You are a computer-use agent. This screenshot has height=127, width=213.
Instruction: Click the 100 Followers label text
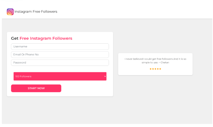(x=23, y=76)
